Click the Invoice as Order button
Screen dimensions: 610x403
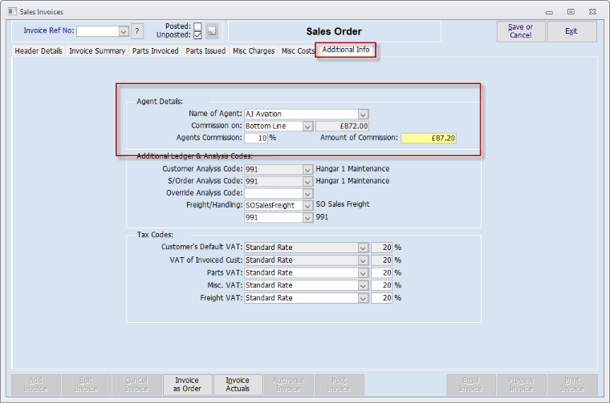[x=187, y=385]
